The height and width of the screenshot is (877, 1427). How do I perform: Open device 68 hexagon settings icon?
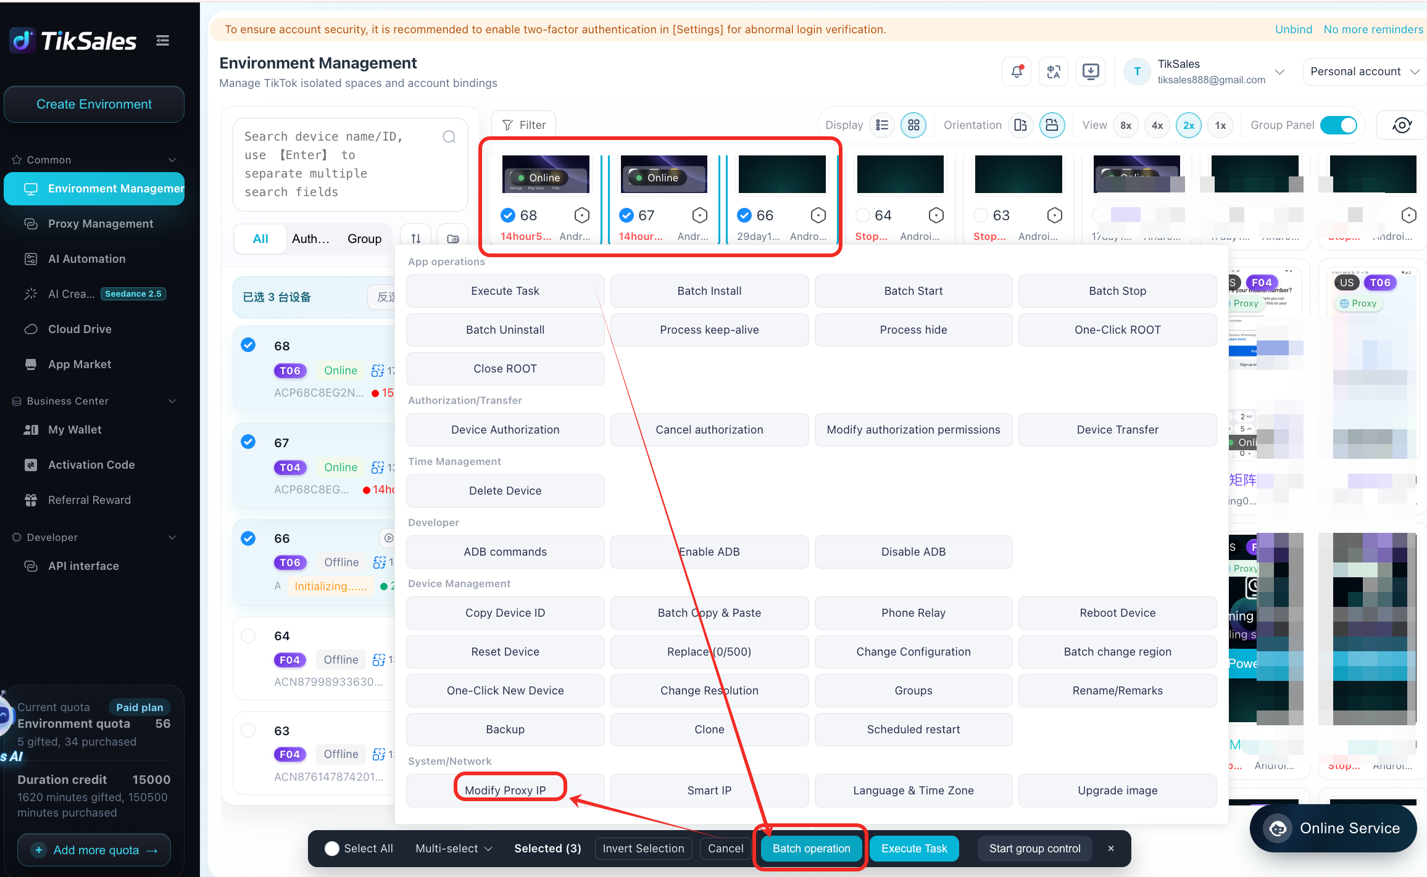click(582, 215)
